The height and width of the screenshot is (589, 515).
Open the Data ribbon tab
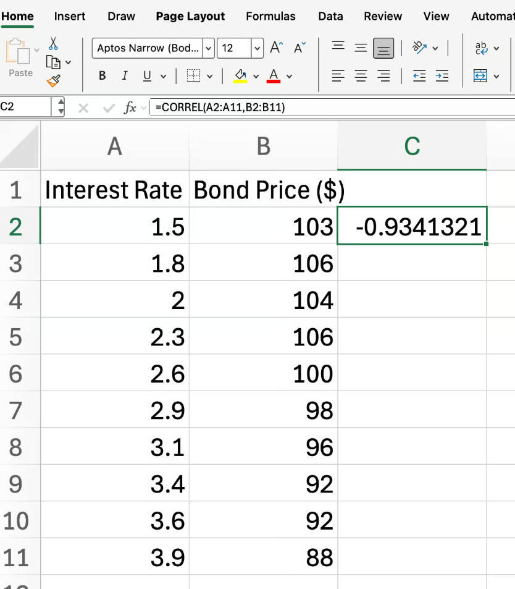coord(330,17)
